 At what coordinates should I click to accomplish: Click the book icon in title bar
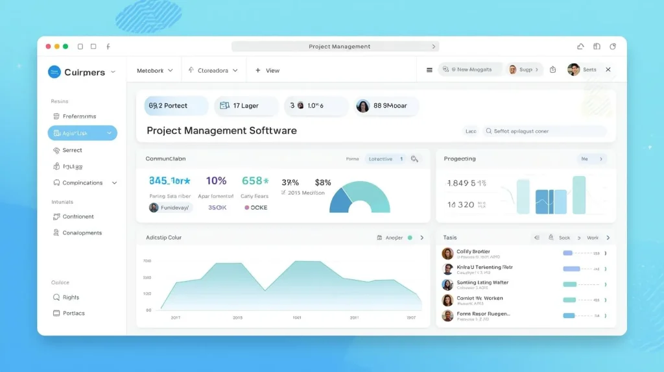597,46
